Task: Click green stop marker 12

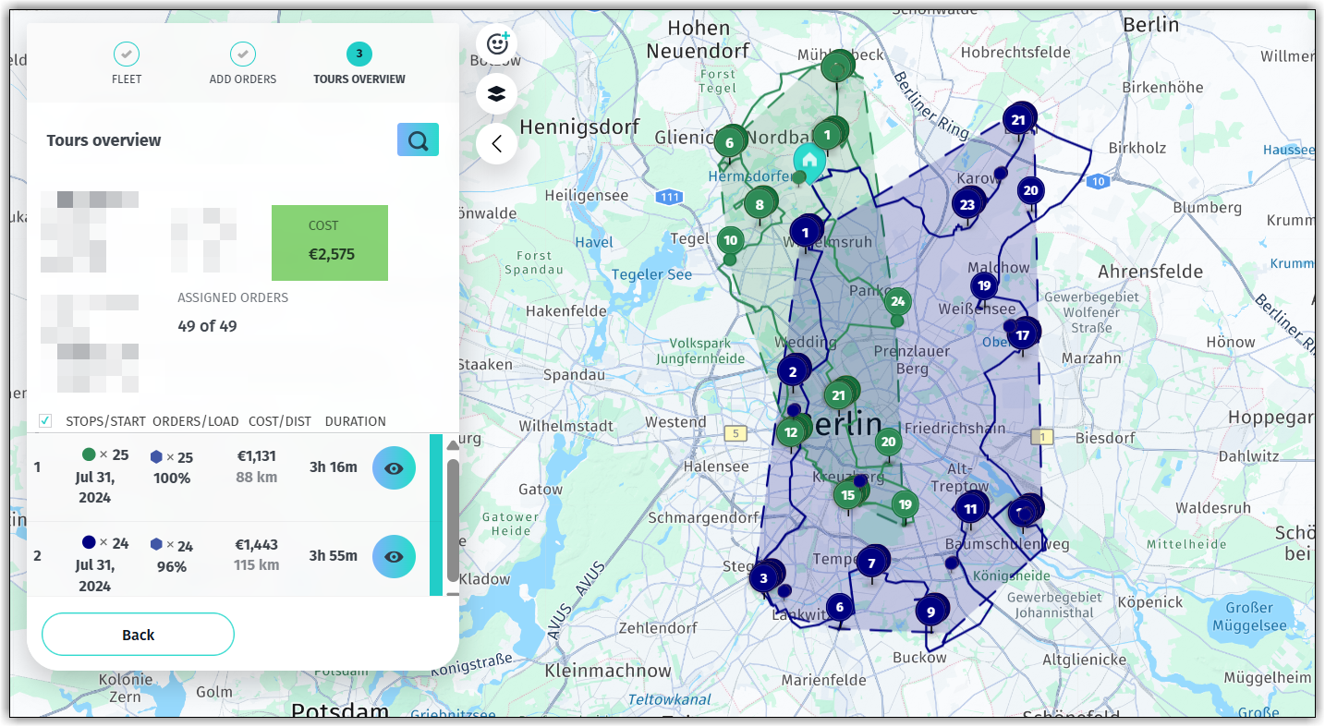Action: (790, 431)
